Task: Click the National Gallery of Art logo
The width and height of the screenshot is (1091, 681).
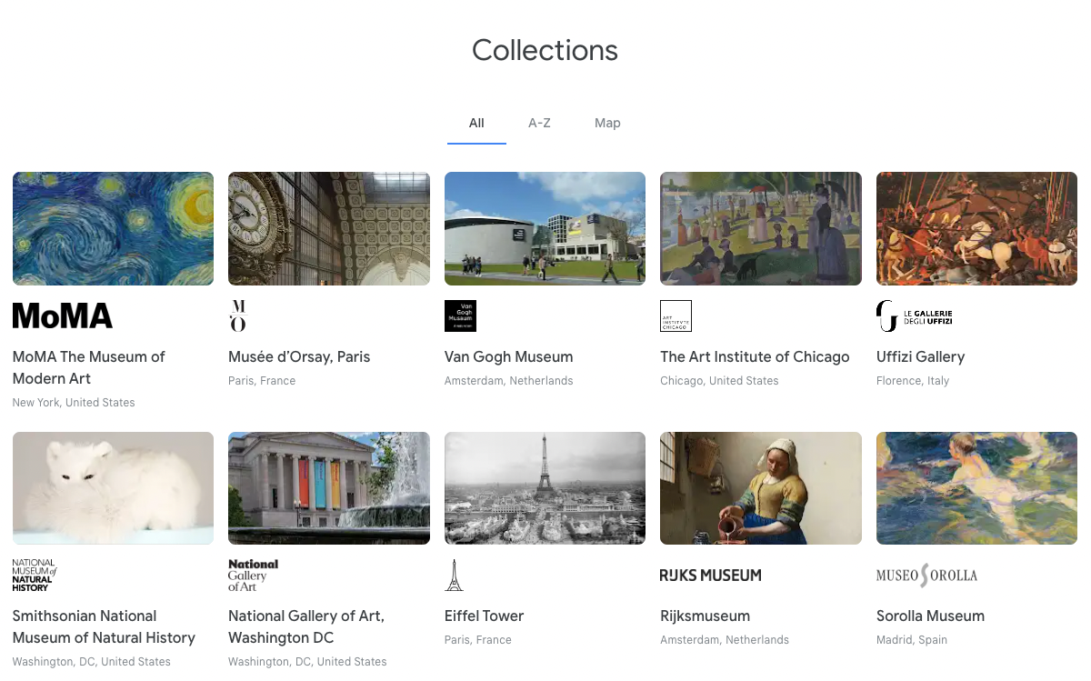Action: [254, 576]
